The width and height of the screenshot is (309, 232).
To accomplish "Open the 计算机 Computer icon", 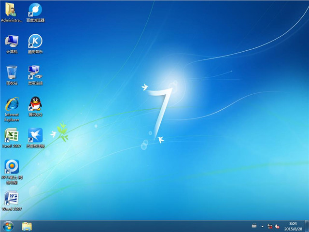I will pos(12,44).
